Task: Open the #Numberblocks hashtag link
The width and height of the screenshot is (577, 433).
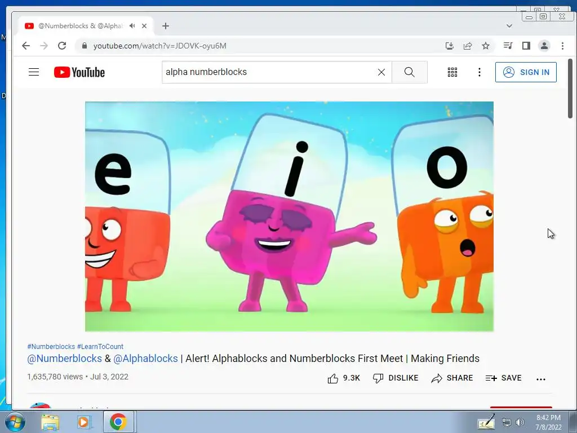Action: (51, 347)
